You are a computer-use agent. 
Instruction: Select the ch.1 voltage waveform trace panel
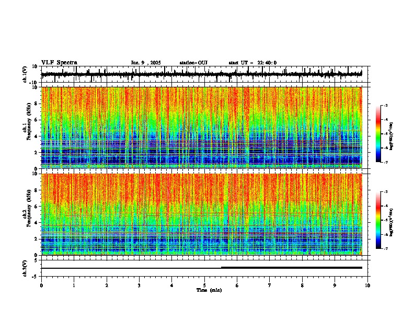tap(204, 74)
